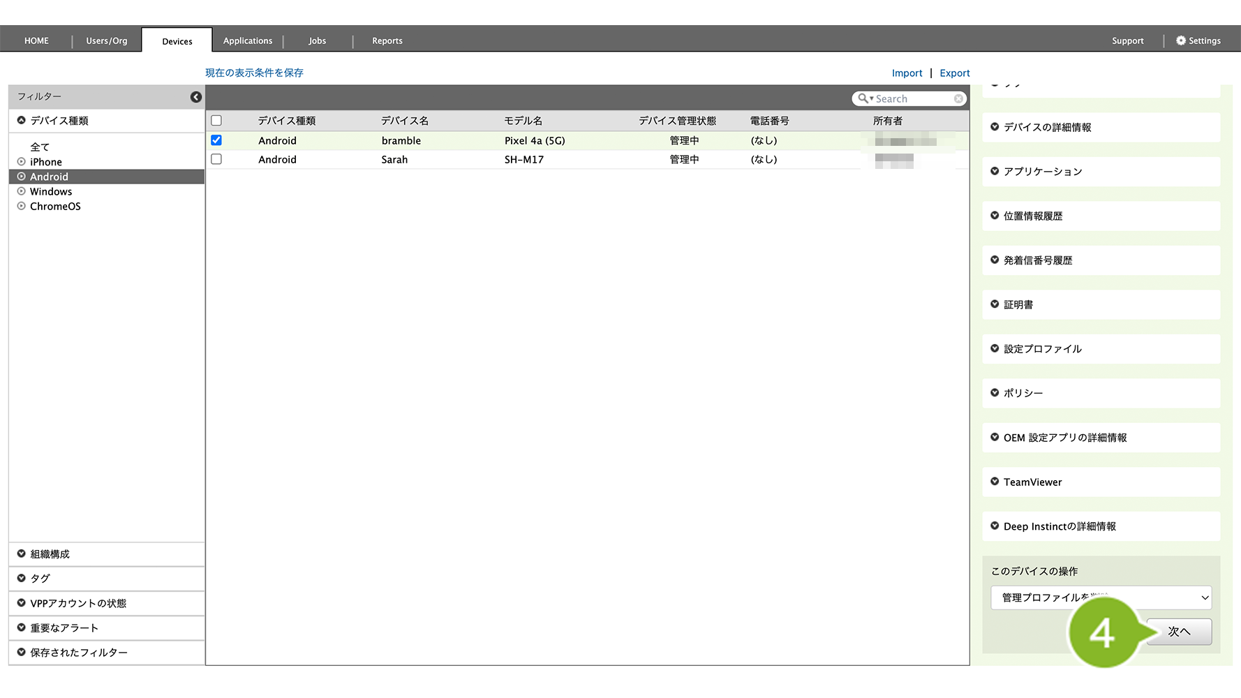Screen dimensions: 1241x698
Task: Click the Import link
Action: pyautogui.click(x=907, y=73)
